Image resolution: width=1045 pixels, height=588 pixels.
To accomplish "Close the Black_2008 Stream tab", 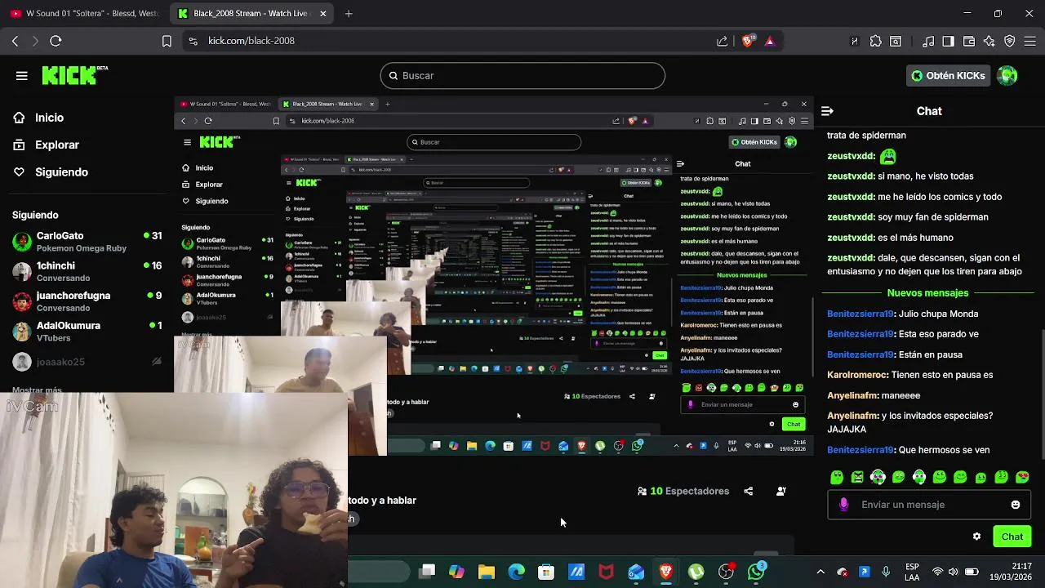I will click(x=323, y=14).
